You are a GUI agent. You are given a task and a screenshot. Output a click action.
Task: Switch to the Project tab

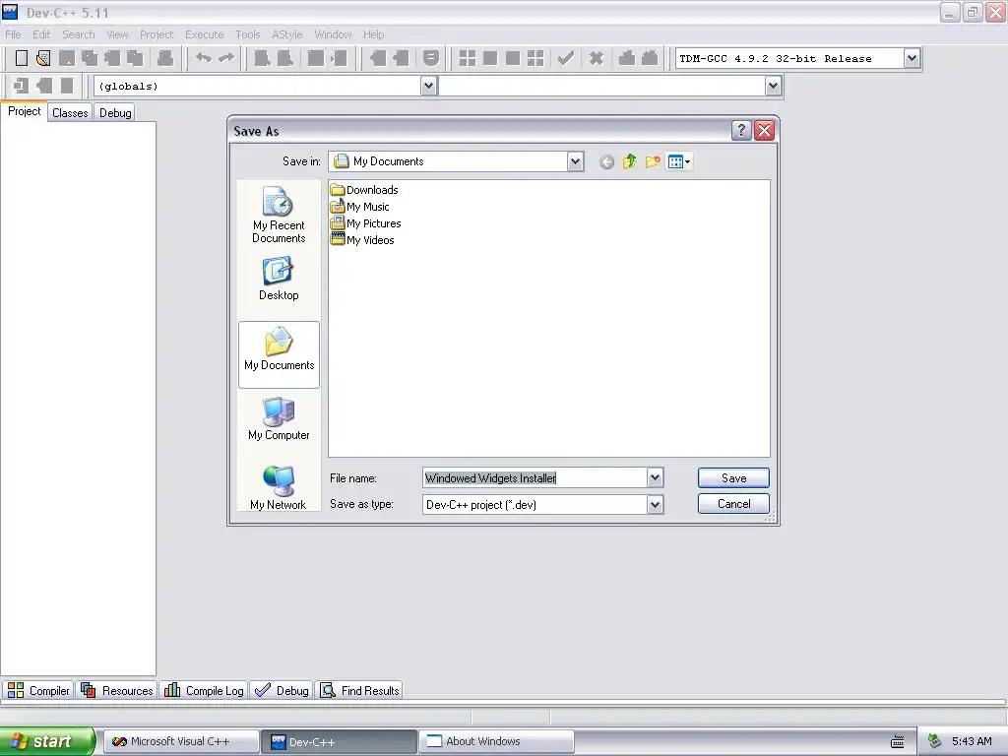24,111
